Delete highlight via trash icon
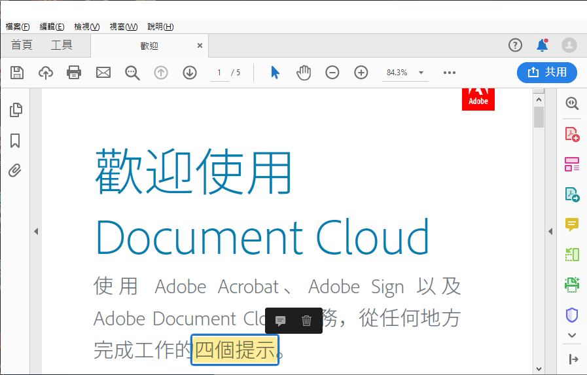This screenshot has width=587, height=375. (306, 321)
